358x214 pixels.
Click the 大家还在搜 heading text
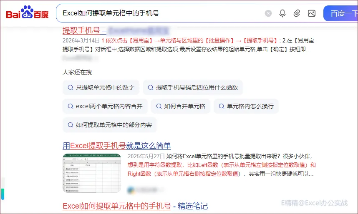77,72
